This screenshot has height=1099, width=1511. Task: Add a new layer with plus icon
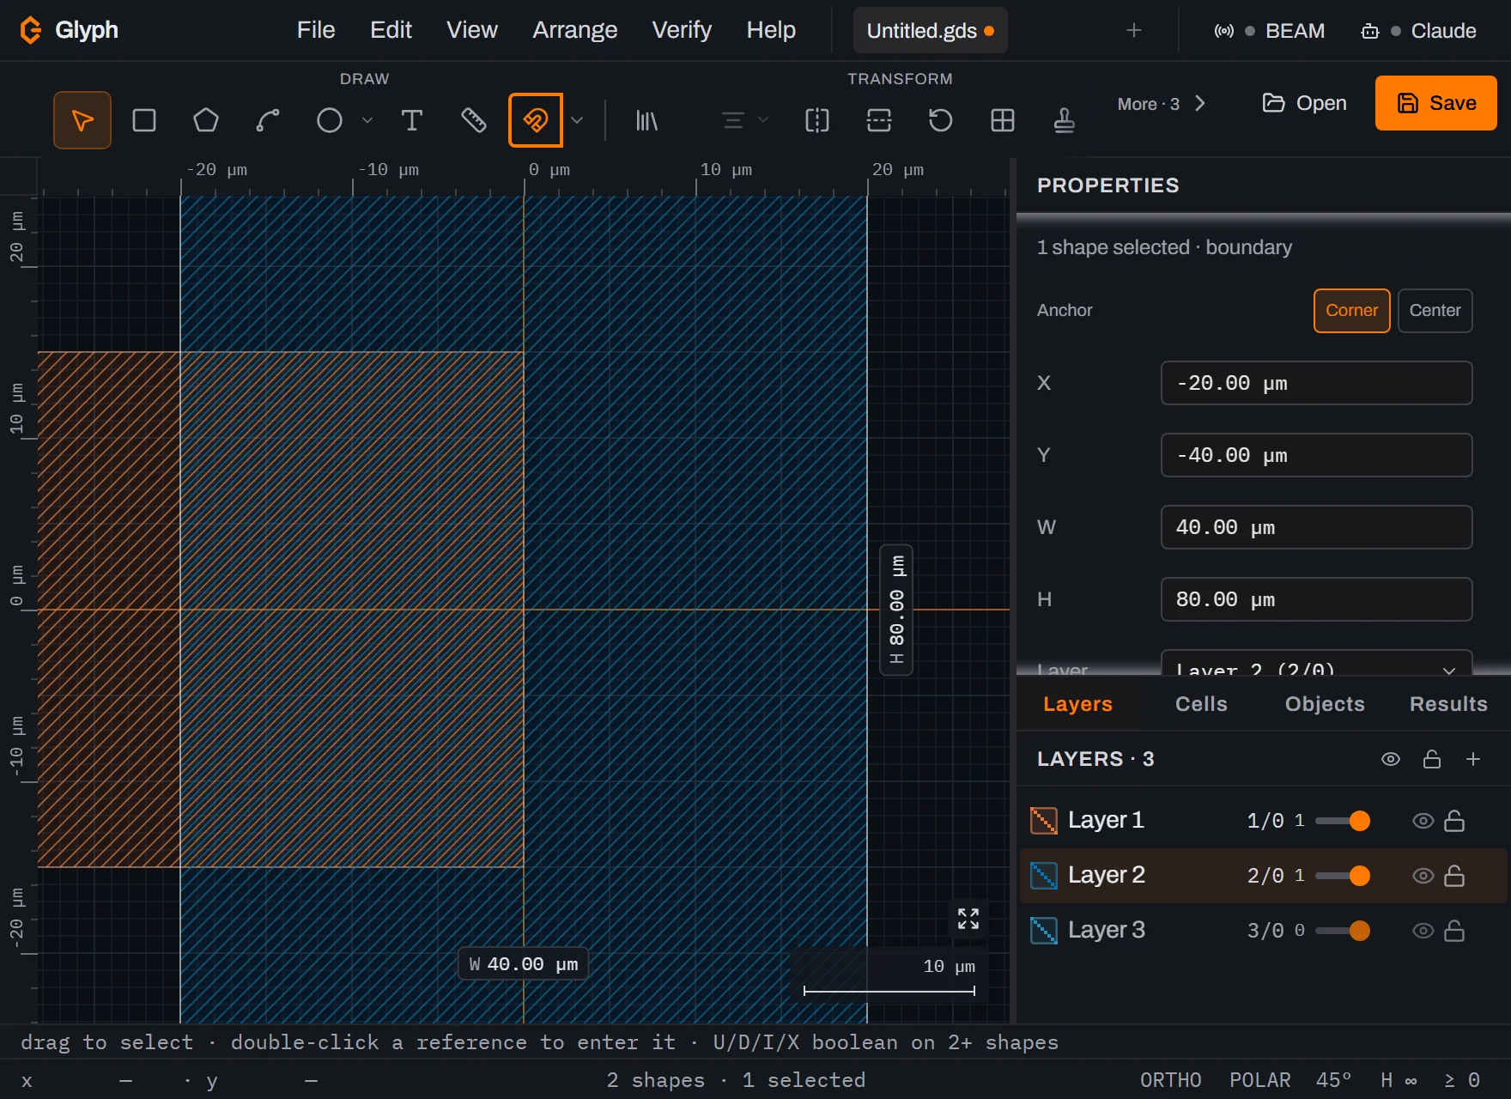point(1473,759)
